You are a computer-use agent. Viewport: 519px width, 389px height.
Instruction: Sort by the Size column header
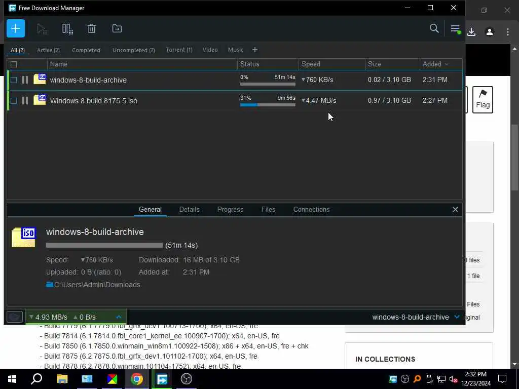tap(392, 64)
